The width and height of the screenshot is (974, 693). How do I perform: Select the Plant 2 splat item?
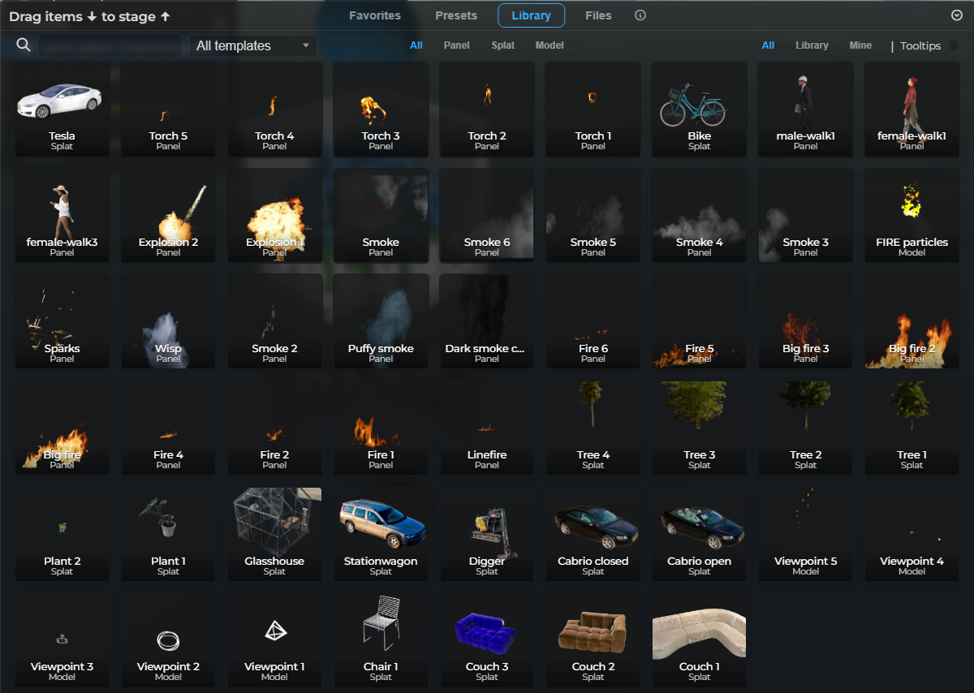(x=62, y=534)
